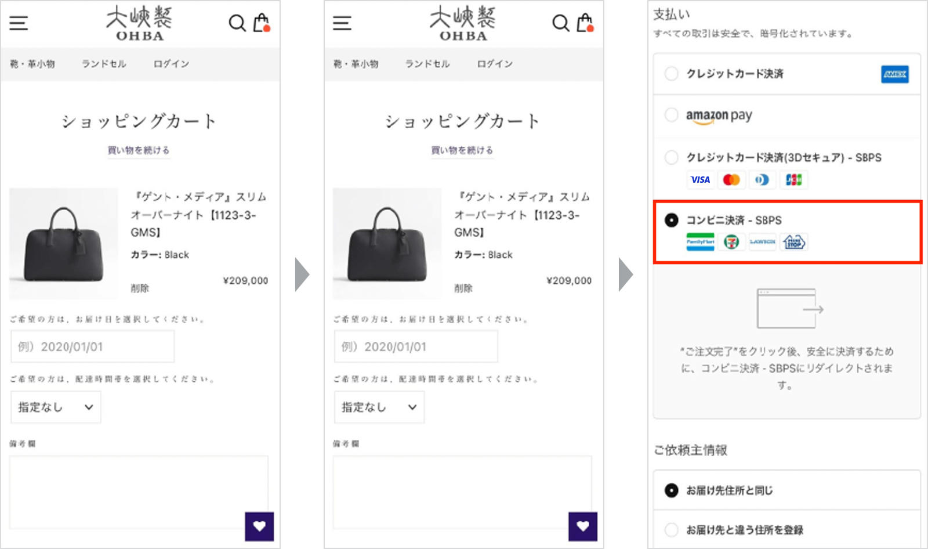The image size is (928, 549).
Task: Click 削除 link in middle screen cart
Action: [463, 288]
